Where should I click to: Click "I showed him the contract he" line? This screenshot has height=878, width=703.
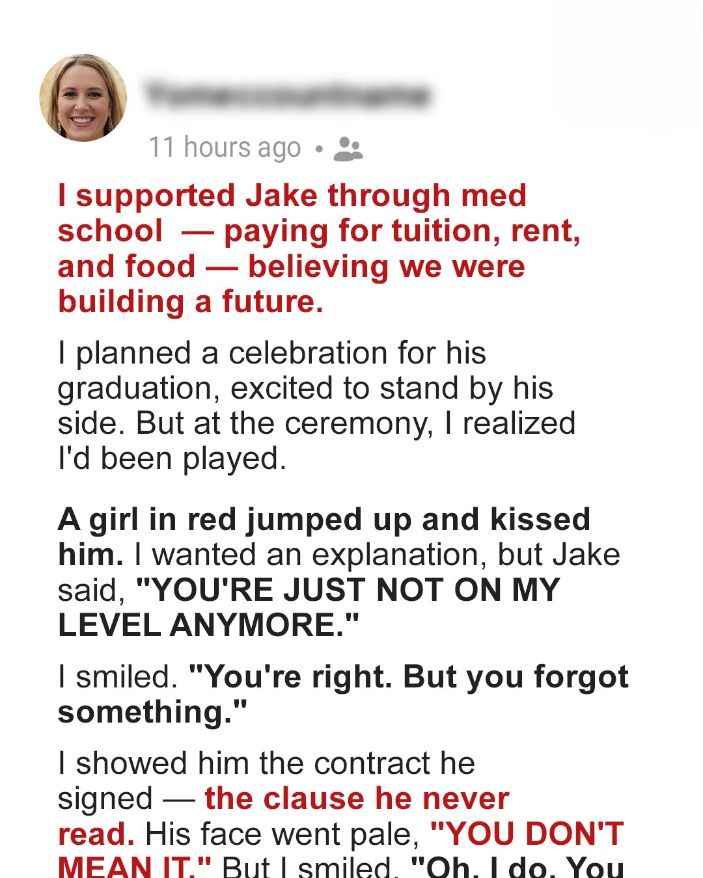(266, 764)
